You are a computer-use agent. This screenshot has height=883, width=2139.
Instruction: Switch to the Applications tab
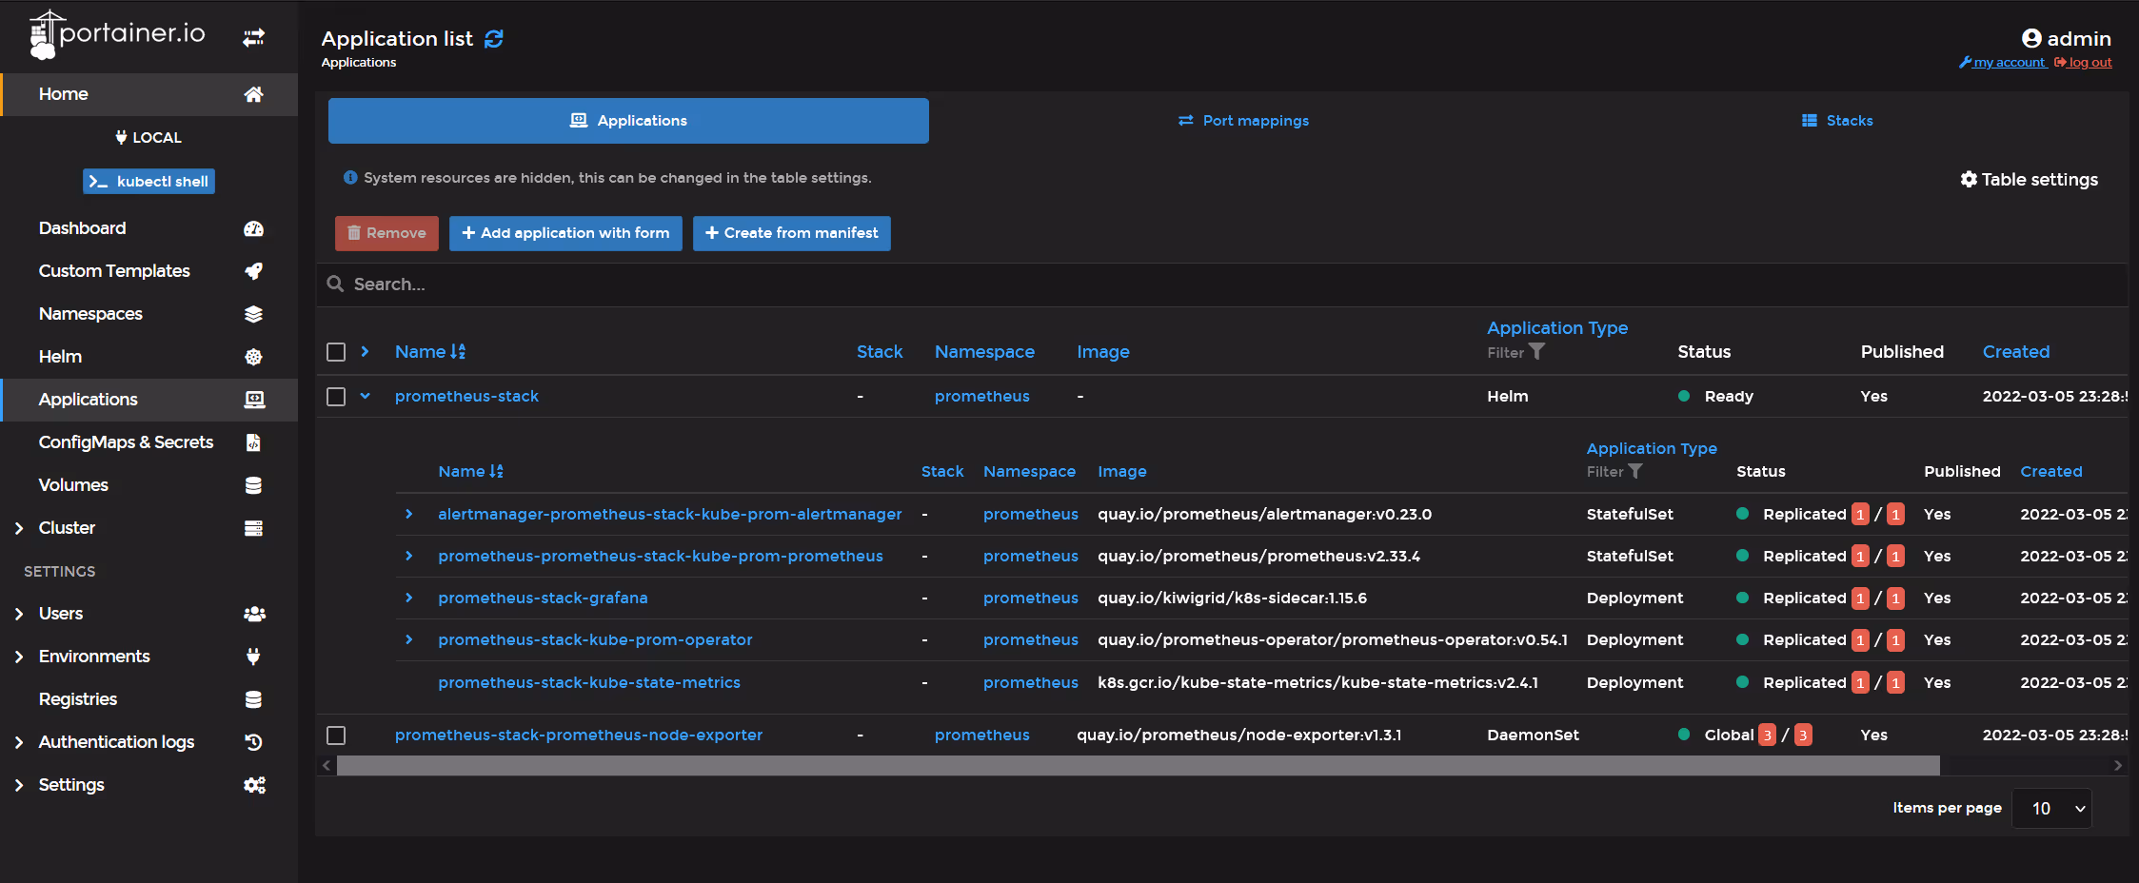click(628, 121)
